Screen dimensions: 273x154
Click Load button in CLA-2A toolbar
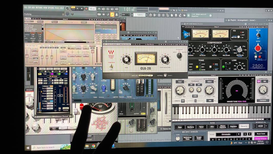(x=176, y=45)
